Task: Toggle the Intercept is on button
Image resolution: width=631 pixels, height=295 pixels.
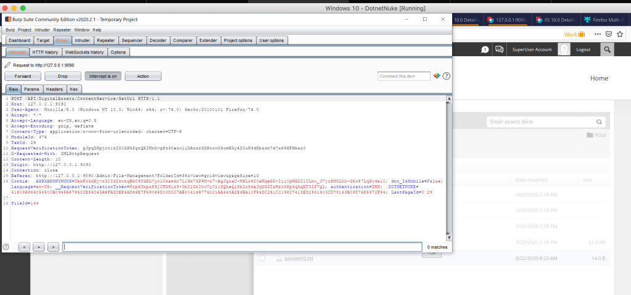Action: [x=103, y=76]
